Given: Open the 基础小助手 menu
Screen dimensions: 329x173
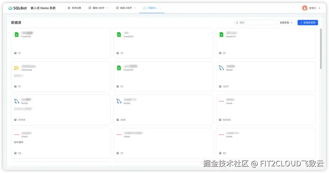Looking at the screenshot, I should 98,8.
